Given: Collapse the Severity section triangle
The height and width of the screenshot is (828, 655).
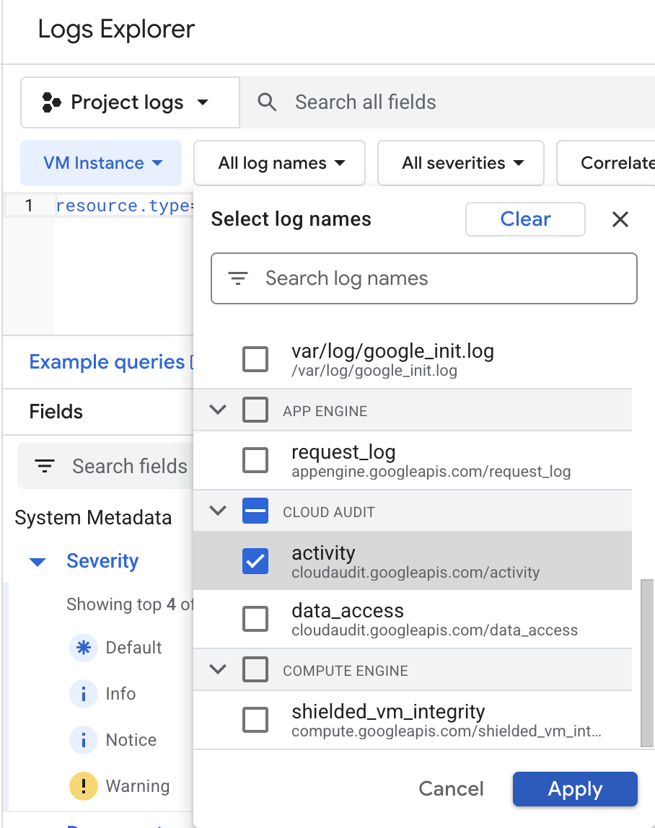Looking at the screenshot, I should [x=38, y=562].
